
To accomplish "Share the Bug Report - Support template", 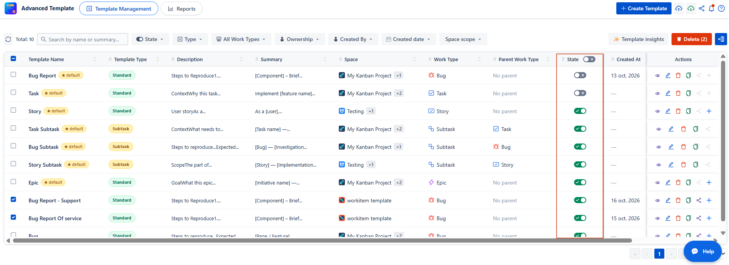I will tap(699, 200).
